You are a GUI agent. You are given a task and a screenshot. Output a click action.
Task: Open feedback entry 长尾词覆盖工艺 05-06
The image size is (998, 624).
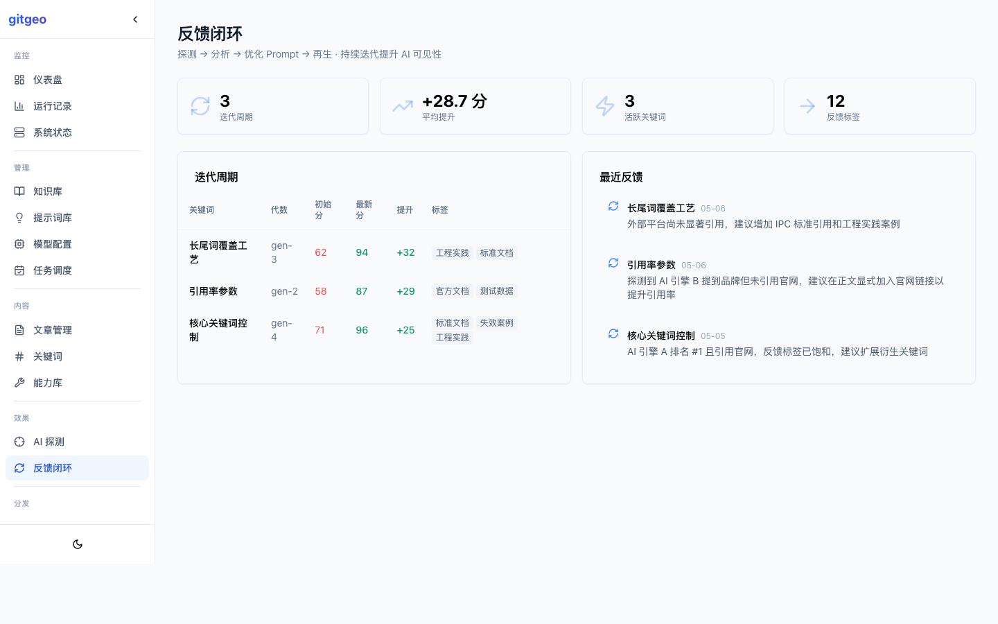[779, 216]
